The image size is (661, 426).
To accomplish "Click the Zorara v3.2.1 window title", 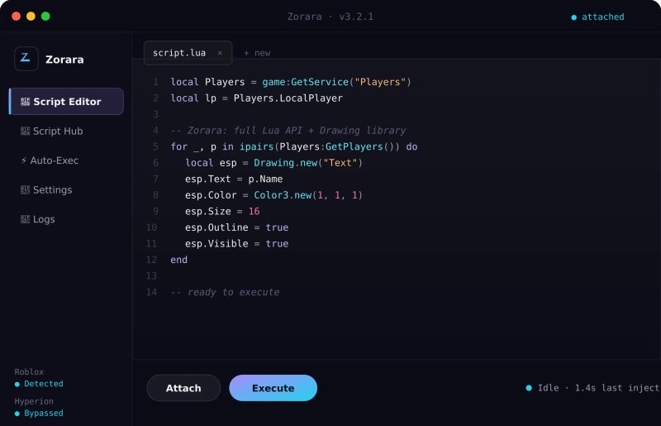I will [x=330, y=17].
